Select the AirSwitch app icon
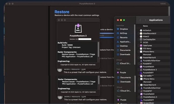174x104 pixels. pyautogui.click(x=141, y=30)
